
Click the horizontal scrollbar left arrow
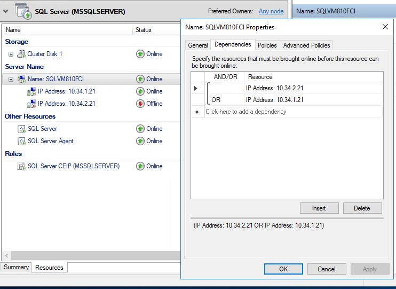(6, 256)
